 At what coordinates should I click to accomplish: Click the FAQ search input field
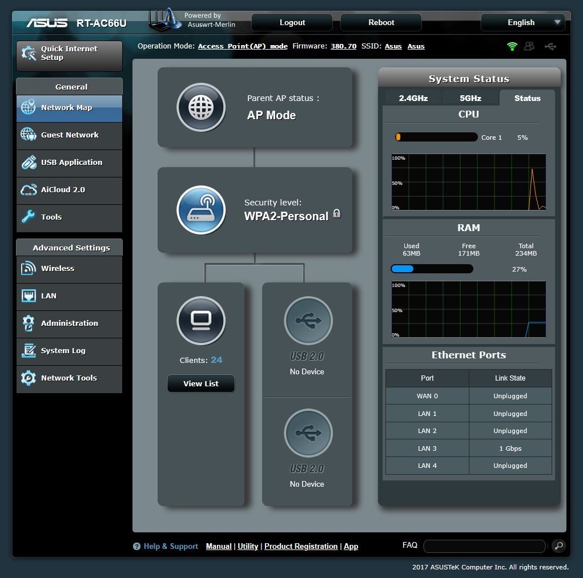click(484, 546)
